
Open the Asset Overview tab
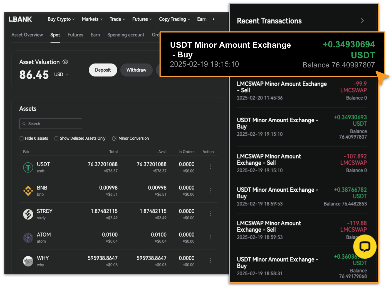[27, 35]
